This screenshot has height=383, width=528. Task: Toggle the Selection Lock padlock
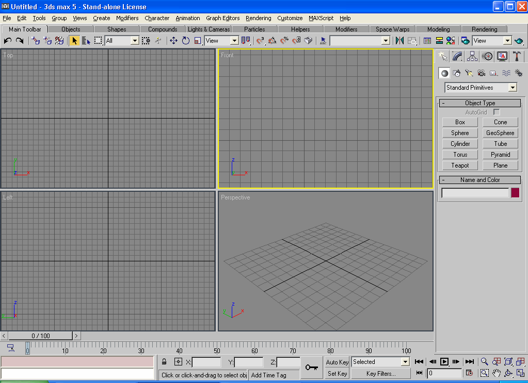click(164, 362)
